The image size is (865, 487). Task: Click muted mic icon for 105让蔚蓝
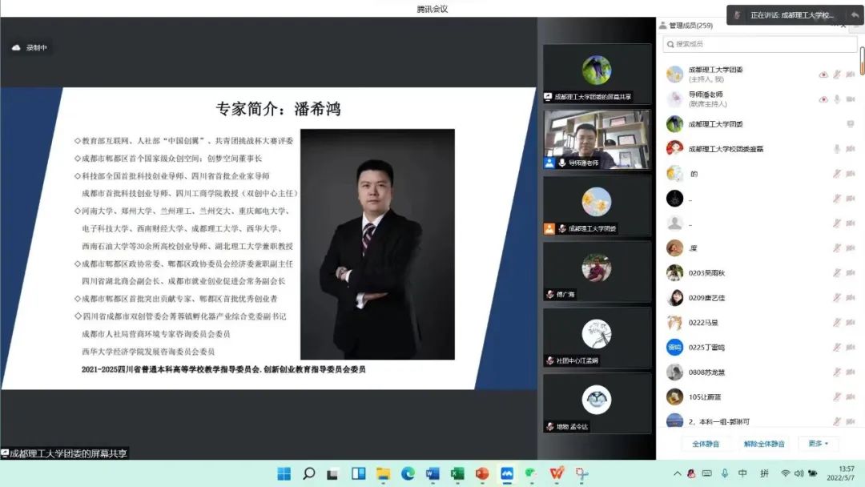tap(837, 397)
